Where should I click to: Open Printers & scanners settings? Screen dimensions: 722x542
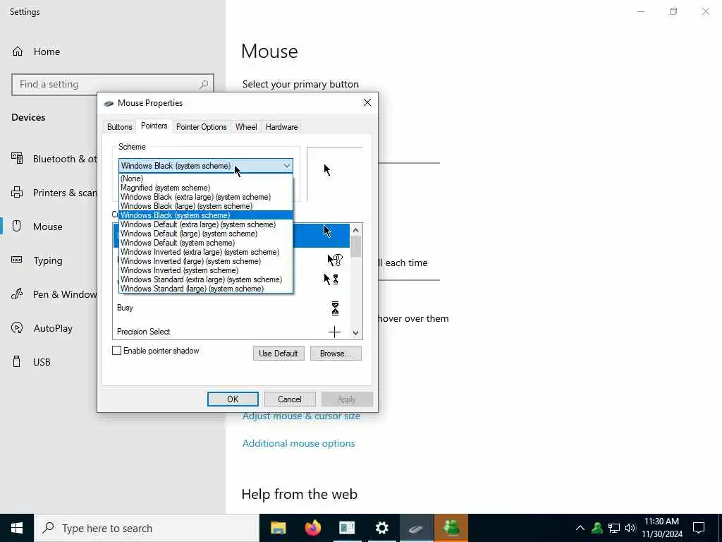tap(54, 193)
